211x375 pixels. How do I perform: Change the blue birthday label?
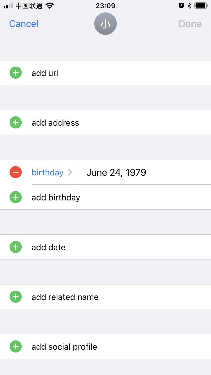pos(48,172)
